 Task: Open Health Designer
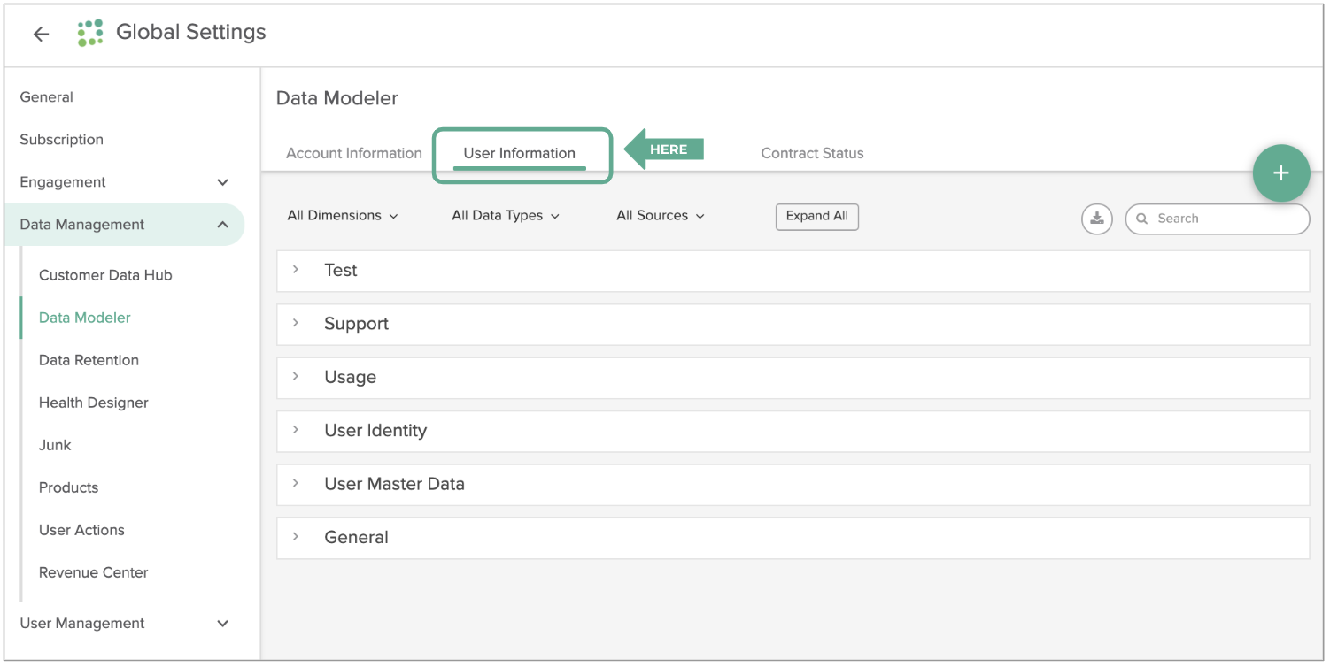coord(94,402)
